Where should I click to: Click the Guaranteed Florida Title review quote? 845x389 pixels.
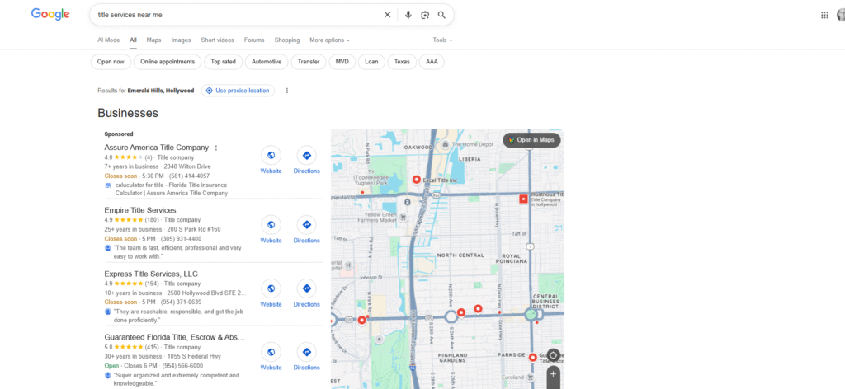(177, 379)
